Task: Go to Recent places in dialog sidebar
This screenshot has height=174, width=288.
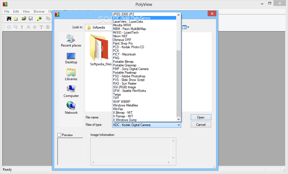Action: (71, 41)
